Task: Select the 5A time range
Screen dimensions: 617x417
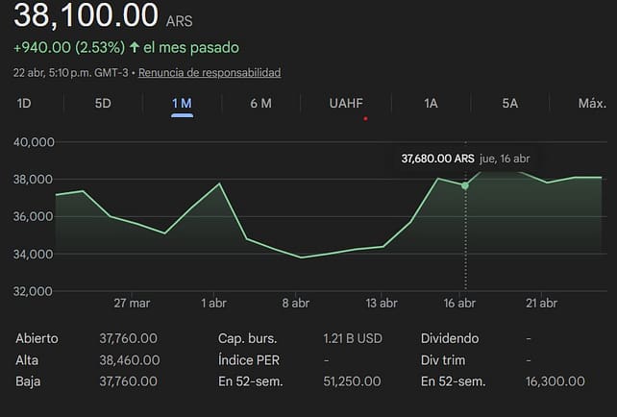Action: click(x=510, y=103)
